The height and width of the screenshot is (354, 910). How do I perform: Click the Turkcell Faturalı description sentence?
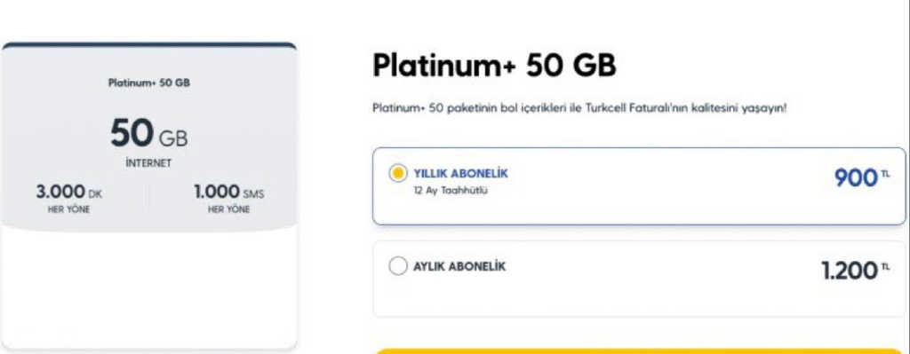pyautogui.click(x=579, y=107)
